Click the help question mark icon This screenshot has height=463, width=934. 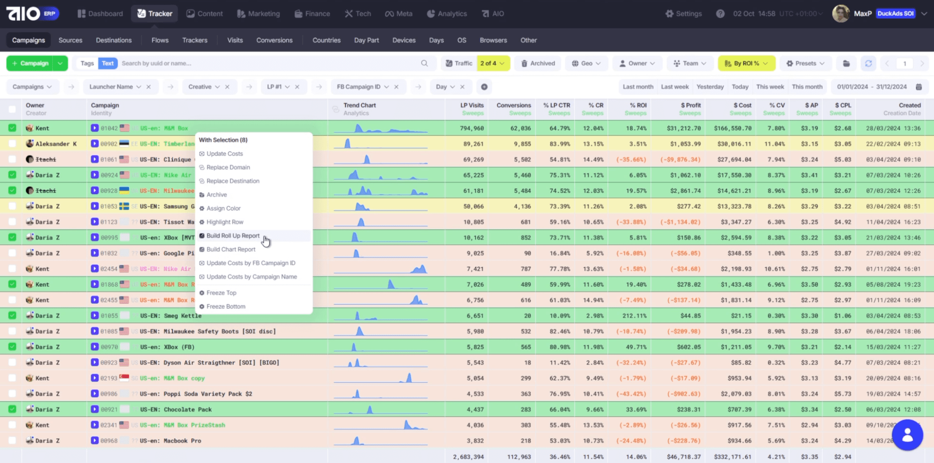[720, 14]
